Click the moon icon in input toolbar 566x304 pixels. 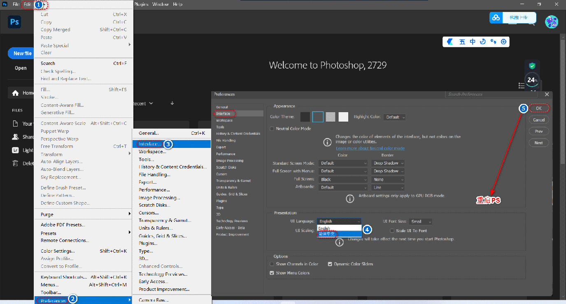coord(483,41)
